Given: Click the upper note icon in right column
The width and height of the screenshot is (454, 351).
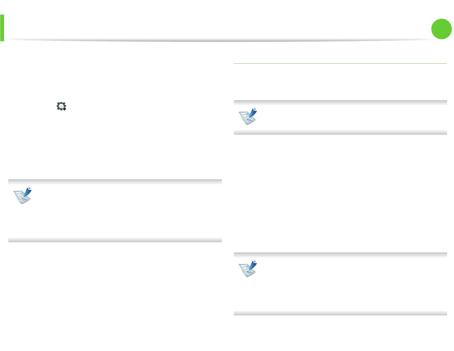Looking at the screenshot, I should click(x=248, y=116).
